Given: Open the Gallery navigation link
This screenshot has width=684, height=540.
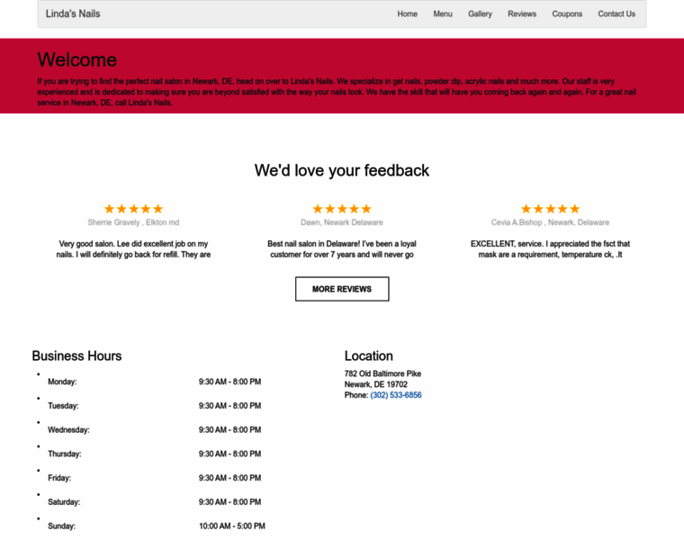Looking at the screenshot, I should 480,13.
